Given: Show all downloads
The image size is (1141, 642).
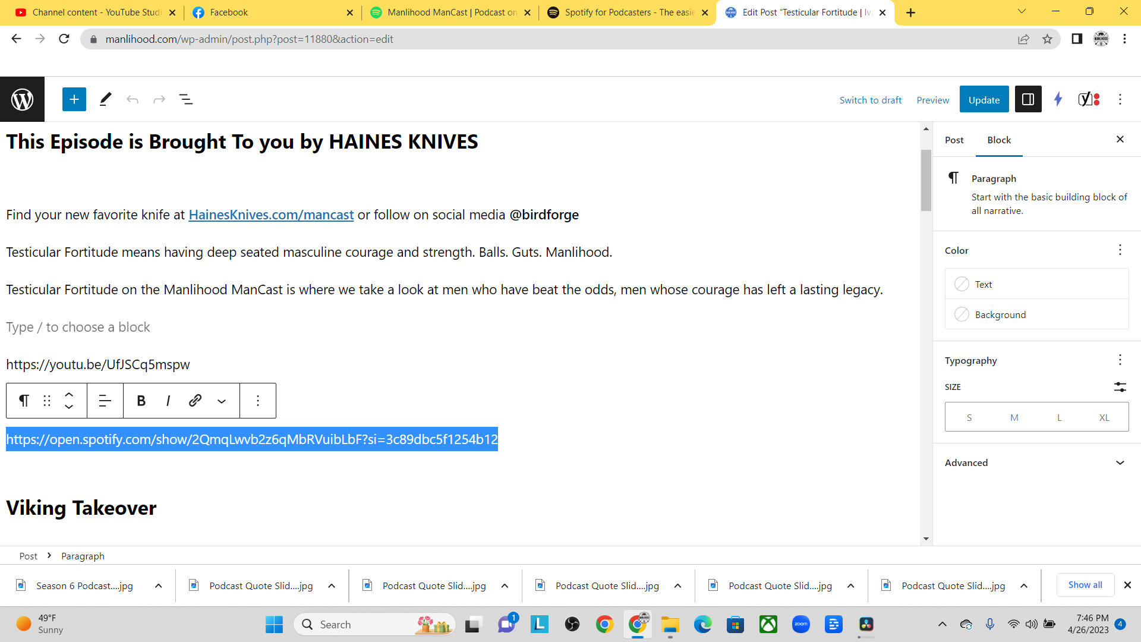Looking at the screenshot, I should pyautogui.click(x=1085, y=585).
